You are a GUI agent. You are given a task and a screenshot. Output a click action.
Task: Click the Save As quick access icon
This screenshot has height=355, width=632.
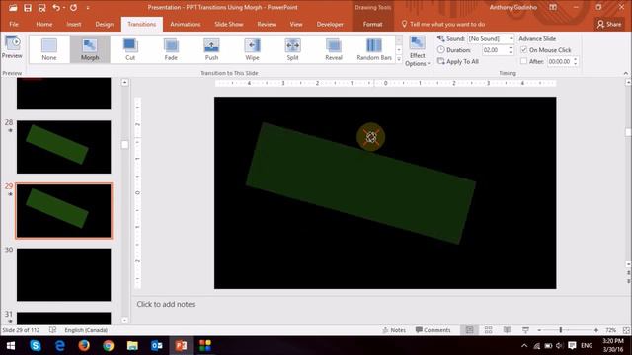(41, 8)
